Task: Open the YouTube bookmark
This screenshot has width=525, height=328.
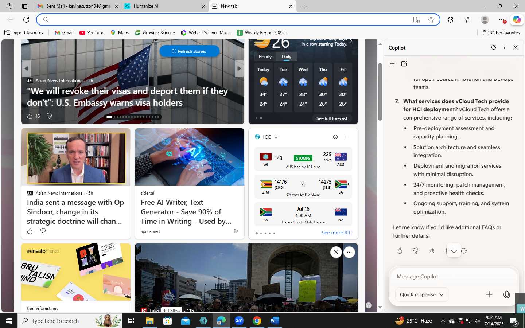Action: click(92, 33)
